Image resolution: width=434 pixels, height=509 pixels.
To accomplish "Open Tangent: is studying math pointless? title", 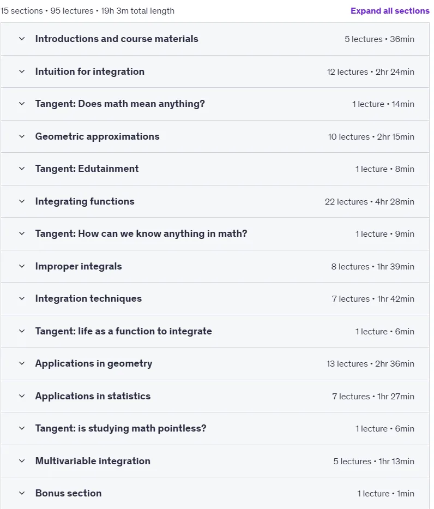I will [120, 428].
